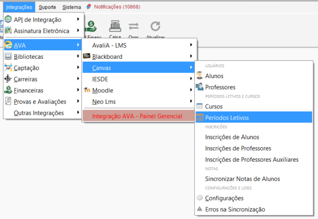Click the Captação icon

(x=8, y=67)
